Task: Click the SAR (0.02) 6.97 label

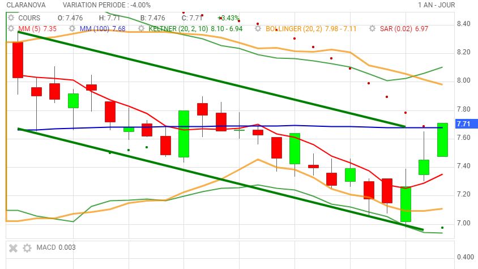Action: click(404, 29)
